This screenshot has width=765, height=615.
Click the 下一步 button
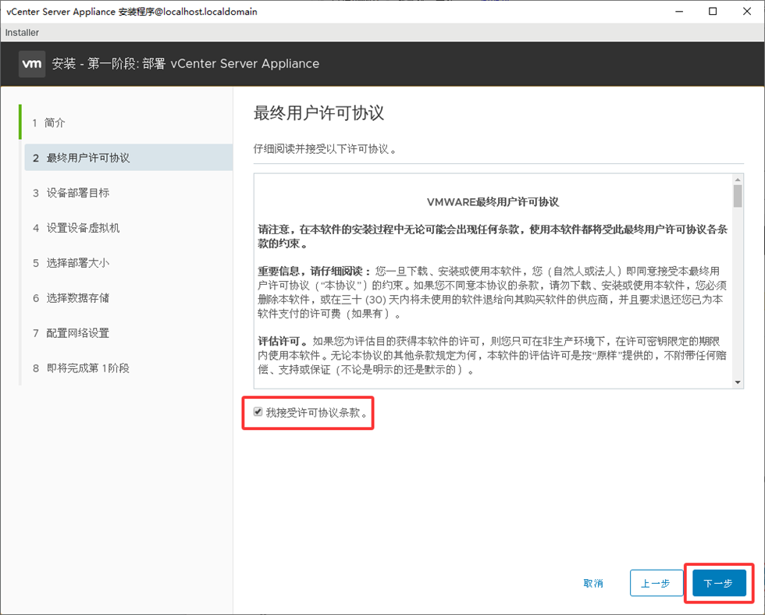pos(718,583)
